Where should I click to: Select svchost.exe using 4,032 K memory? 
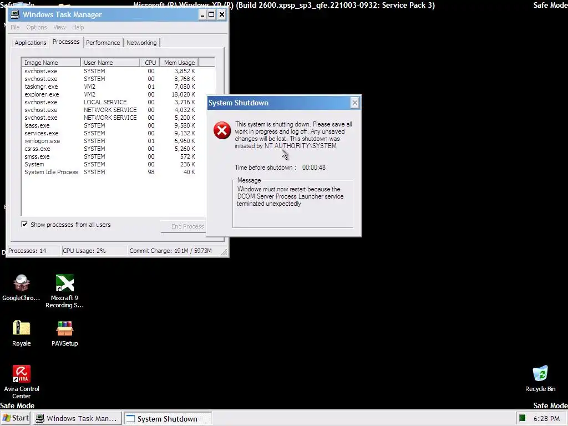(x=110, y=110)
